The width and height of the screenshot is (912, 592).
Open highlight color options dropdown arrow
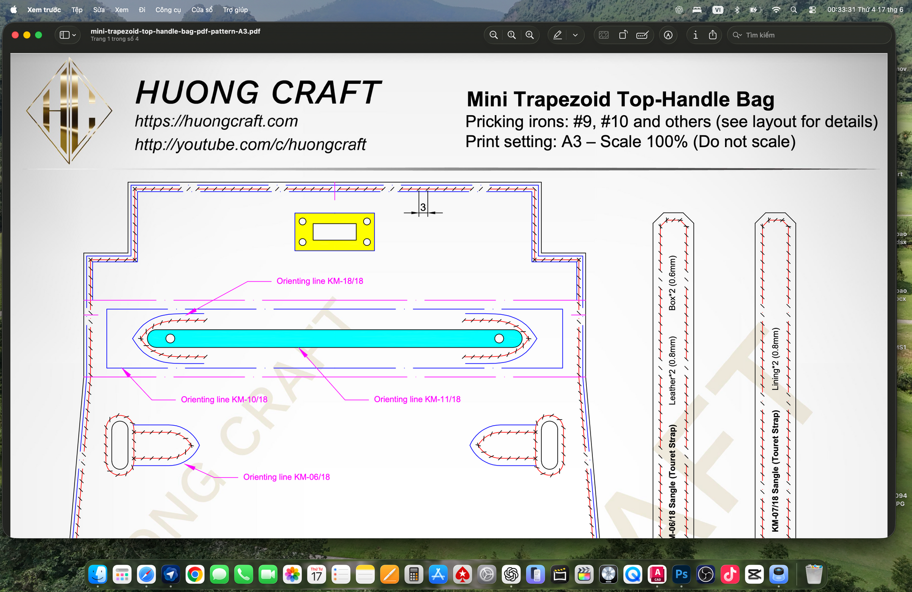[x=575, y=35]
